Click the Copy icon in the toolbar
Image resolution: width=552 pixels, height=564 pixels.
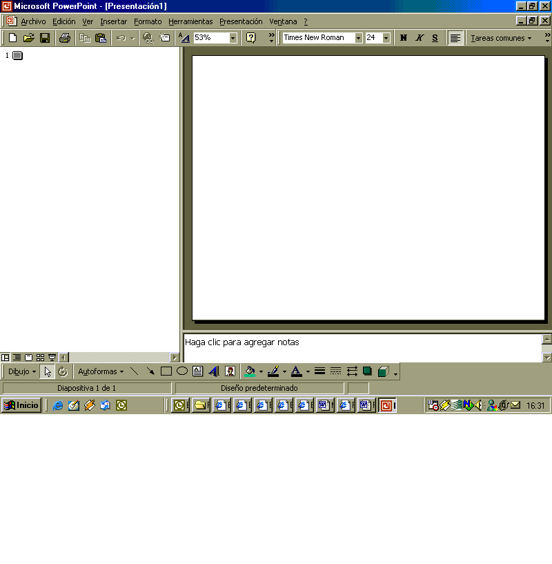point(85,38)
